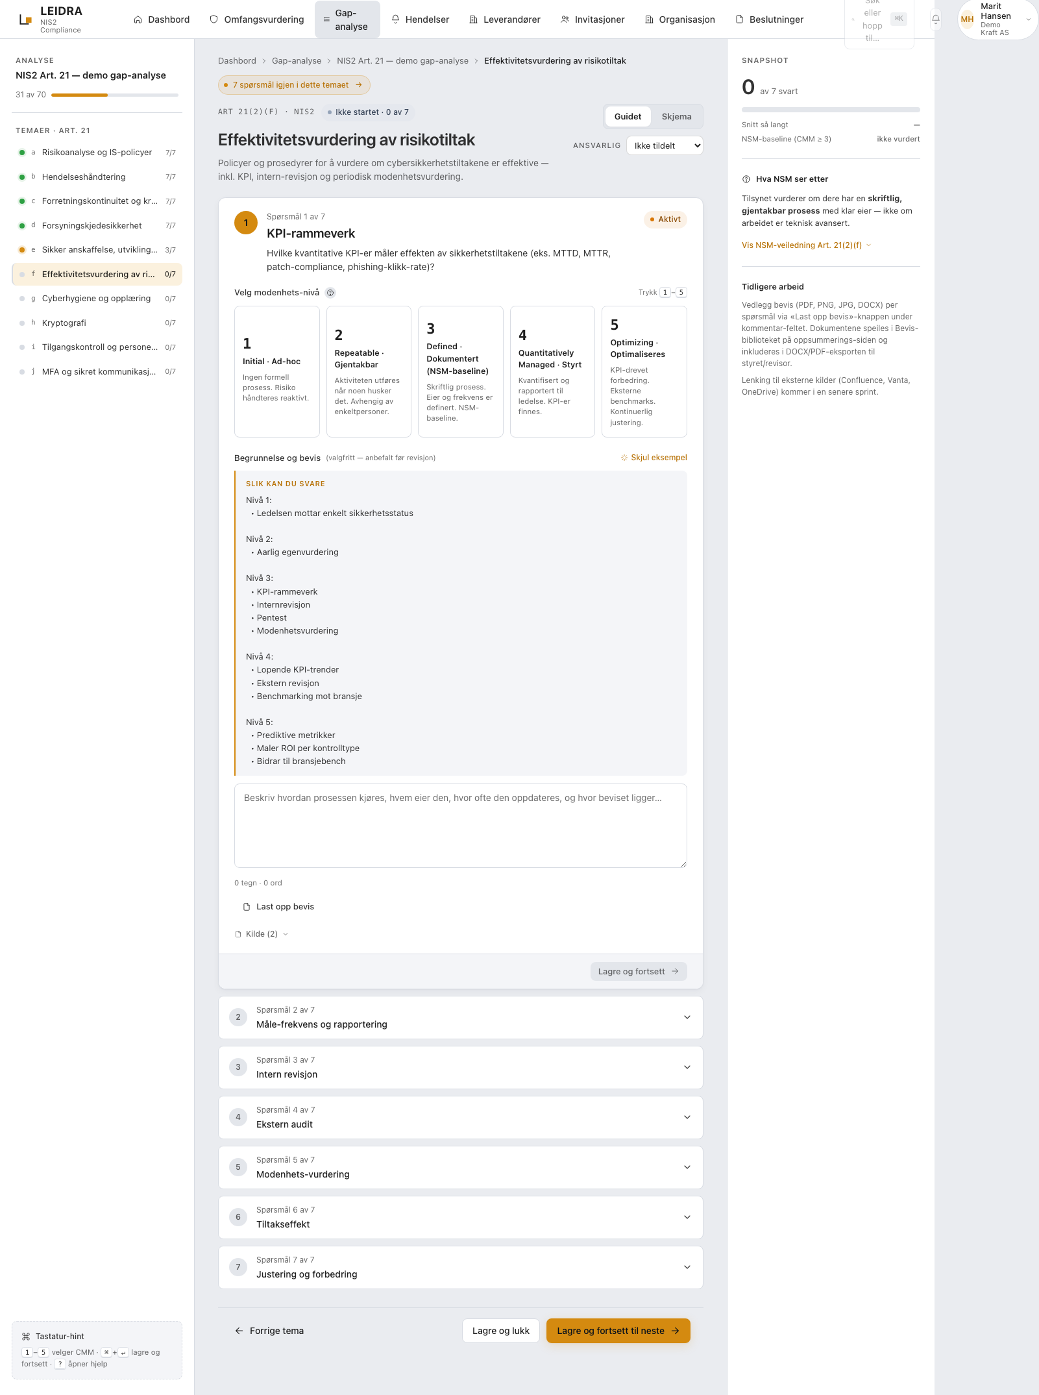Image resolution: width=1039 pixels, height=1395 pixels.
Task: Click the back arrow of Forrige tema
Action: [x=239, y=1331]
